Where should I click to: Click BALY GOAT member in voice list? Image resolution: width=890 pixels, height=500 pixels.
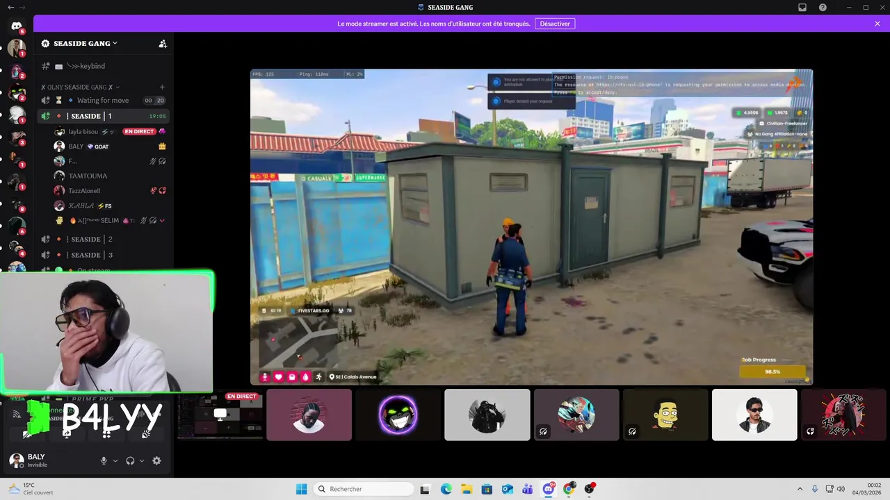tap(111, 147)
